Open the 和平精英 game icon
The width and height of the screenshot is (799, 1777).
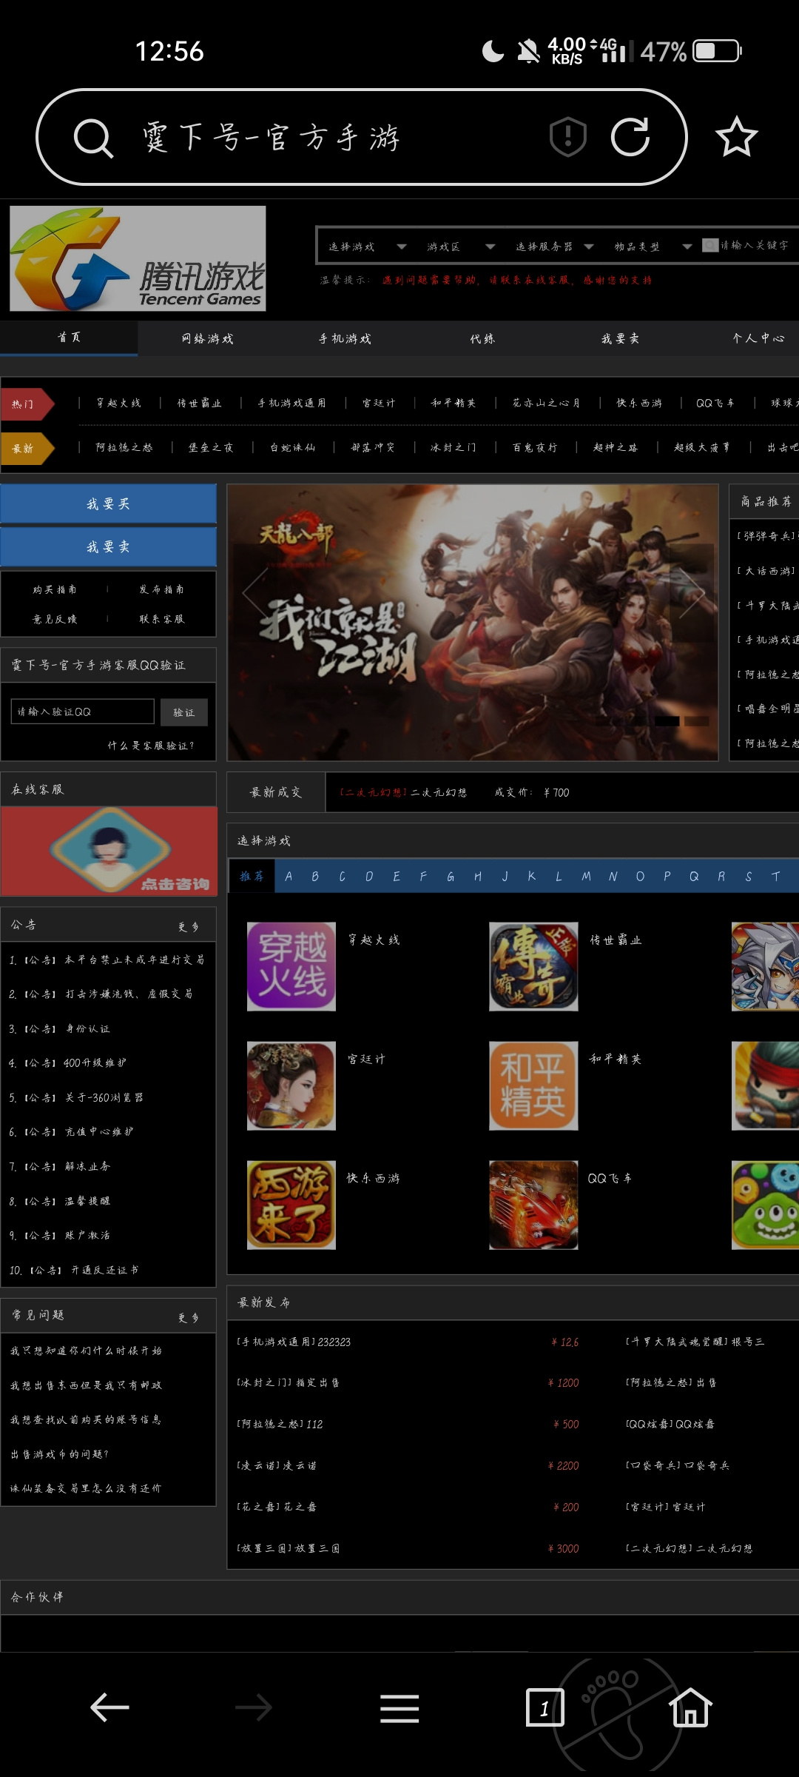tap(533, 1085)
